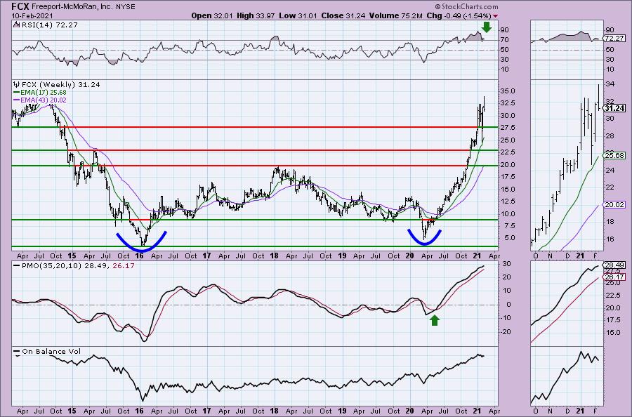Click the purple EMA(43) legend line swatch

17,100
